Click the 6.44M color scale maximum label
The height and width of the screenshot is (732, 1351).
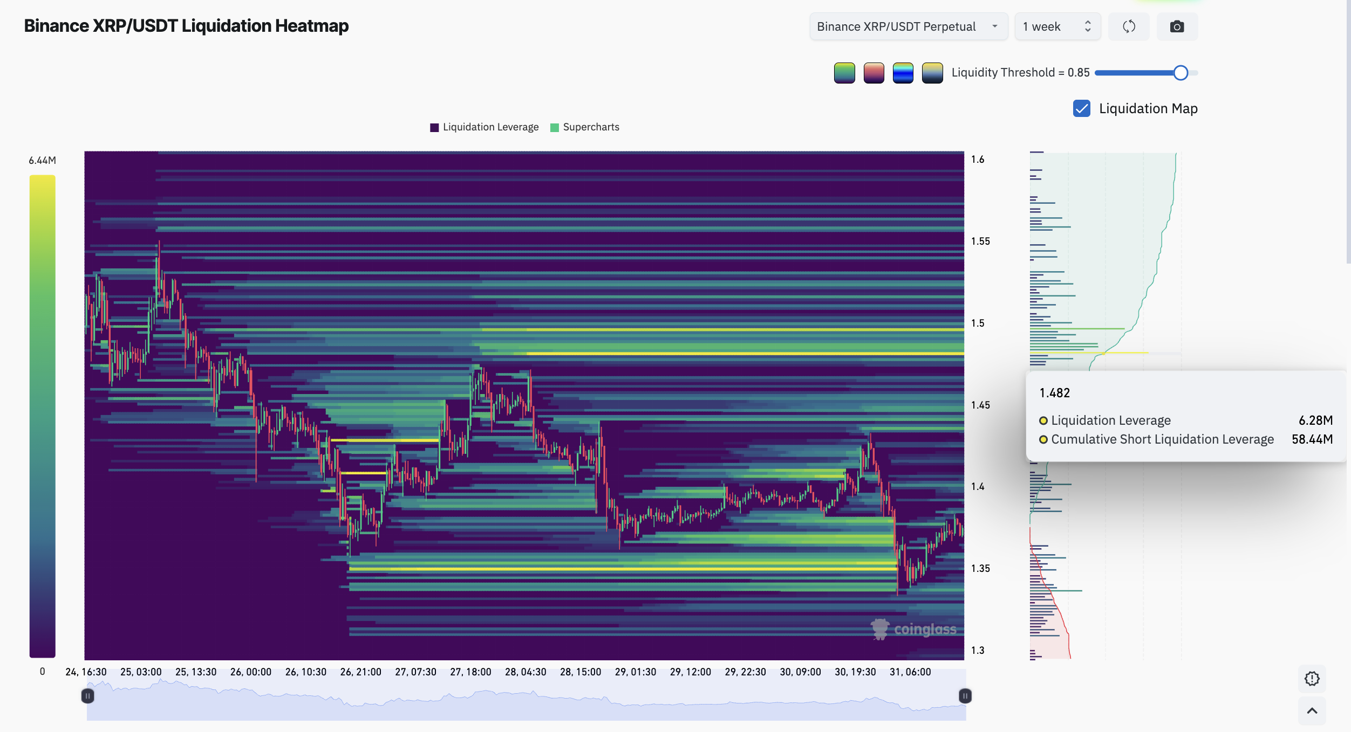42,160
